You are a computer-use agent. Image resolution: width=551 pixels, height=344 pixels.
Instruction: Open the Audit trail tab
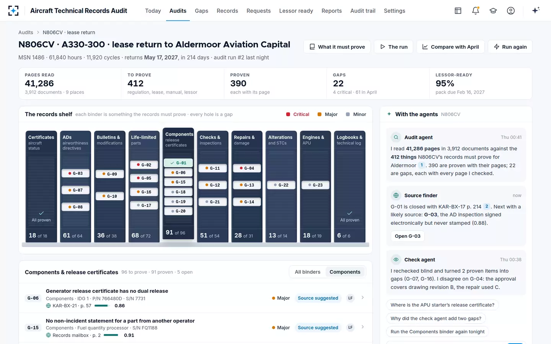click(363, 11)
